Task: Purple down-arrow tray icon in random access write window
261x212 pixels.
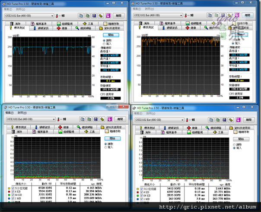Action: 238,120
